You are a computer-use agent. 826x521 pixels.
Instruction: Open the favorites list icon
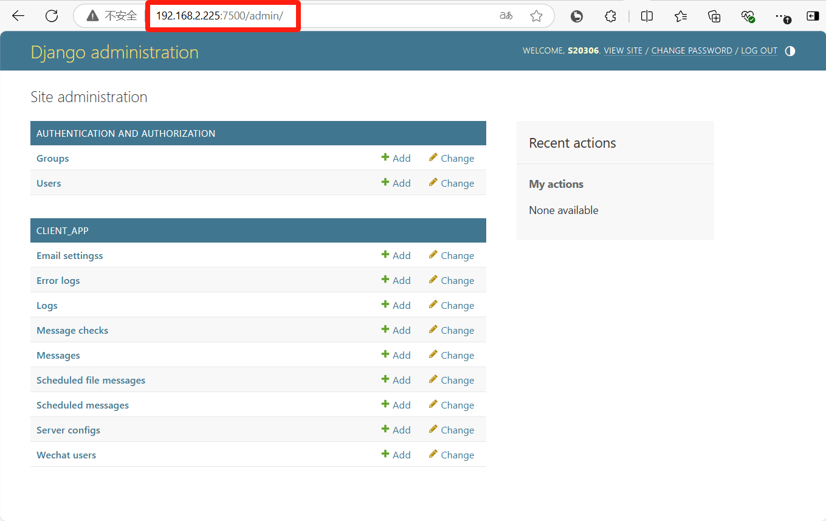click(681, 16)
